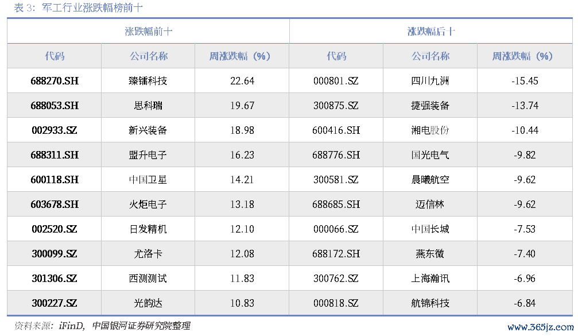
Task: Select stock code 688172.SH
Action: (336, 254)
